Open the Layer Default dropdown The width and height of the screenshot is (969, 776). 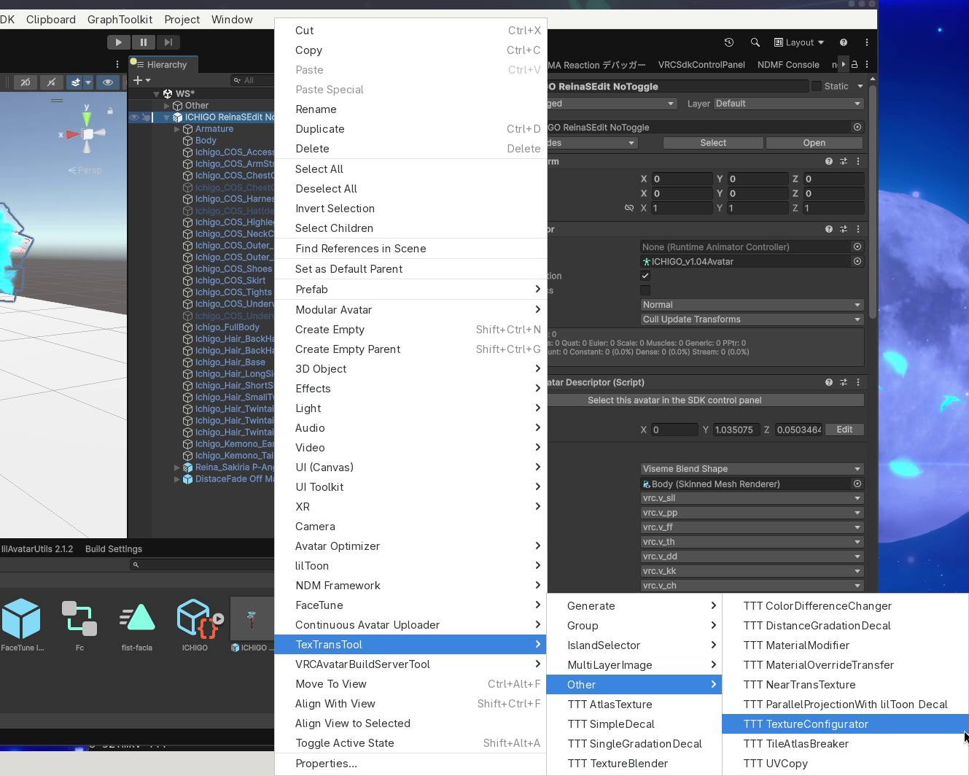(789, 104)
